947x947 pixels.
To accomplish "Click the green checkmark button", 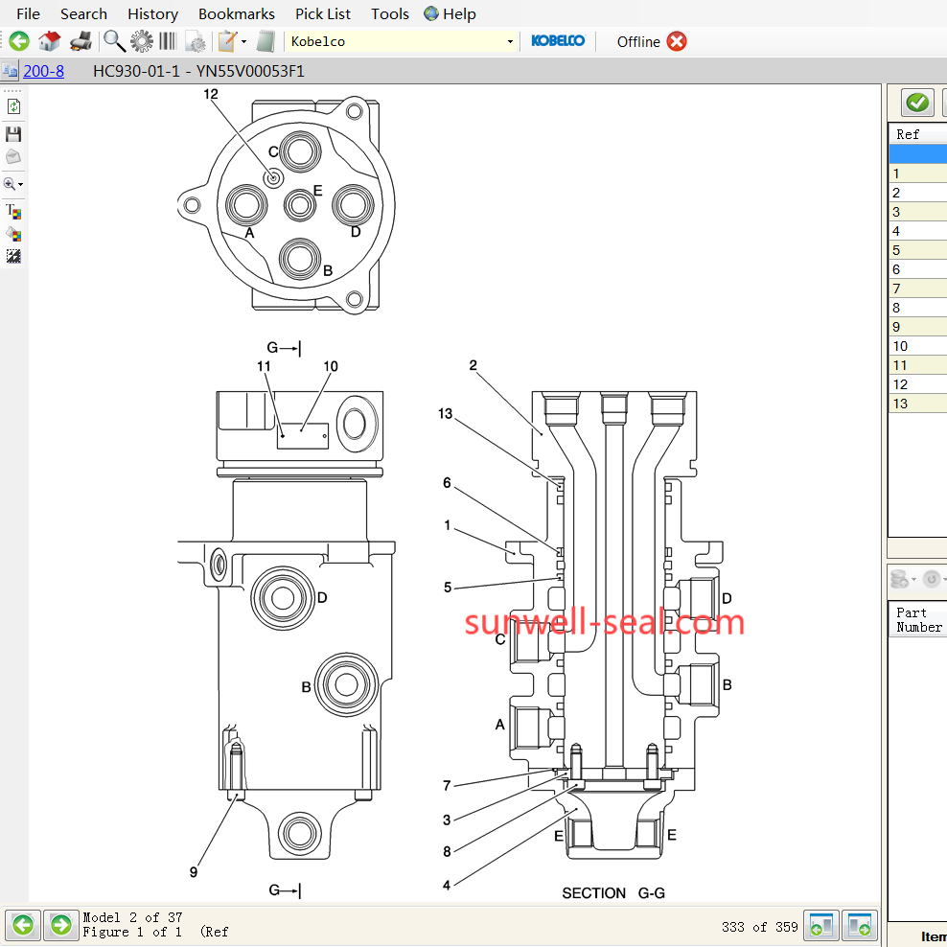I will coord(917,102).
